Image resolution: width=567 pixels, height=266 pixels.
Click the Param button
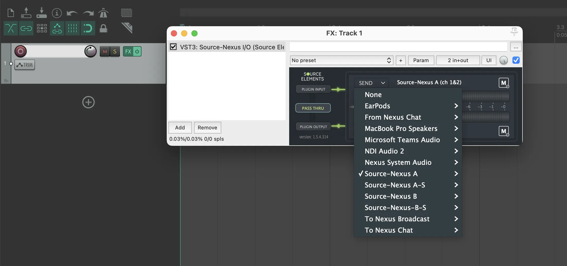pyautogui.click(x=421, y=60)
